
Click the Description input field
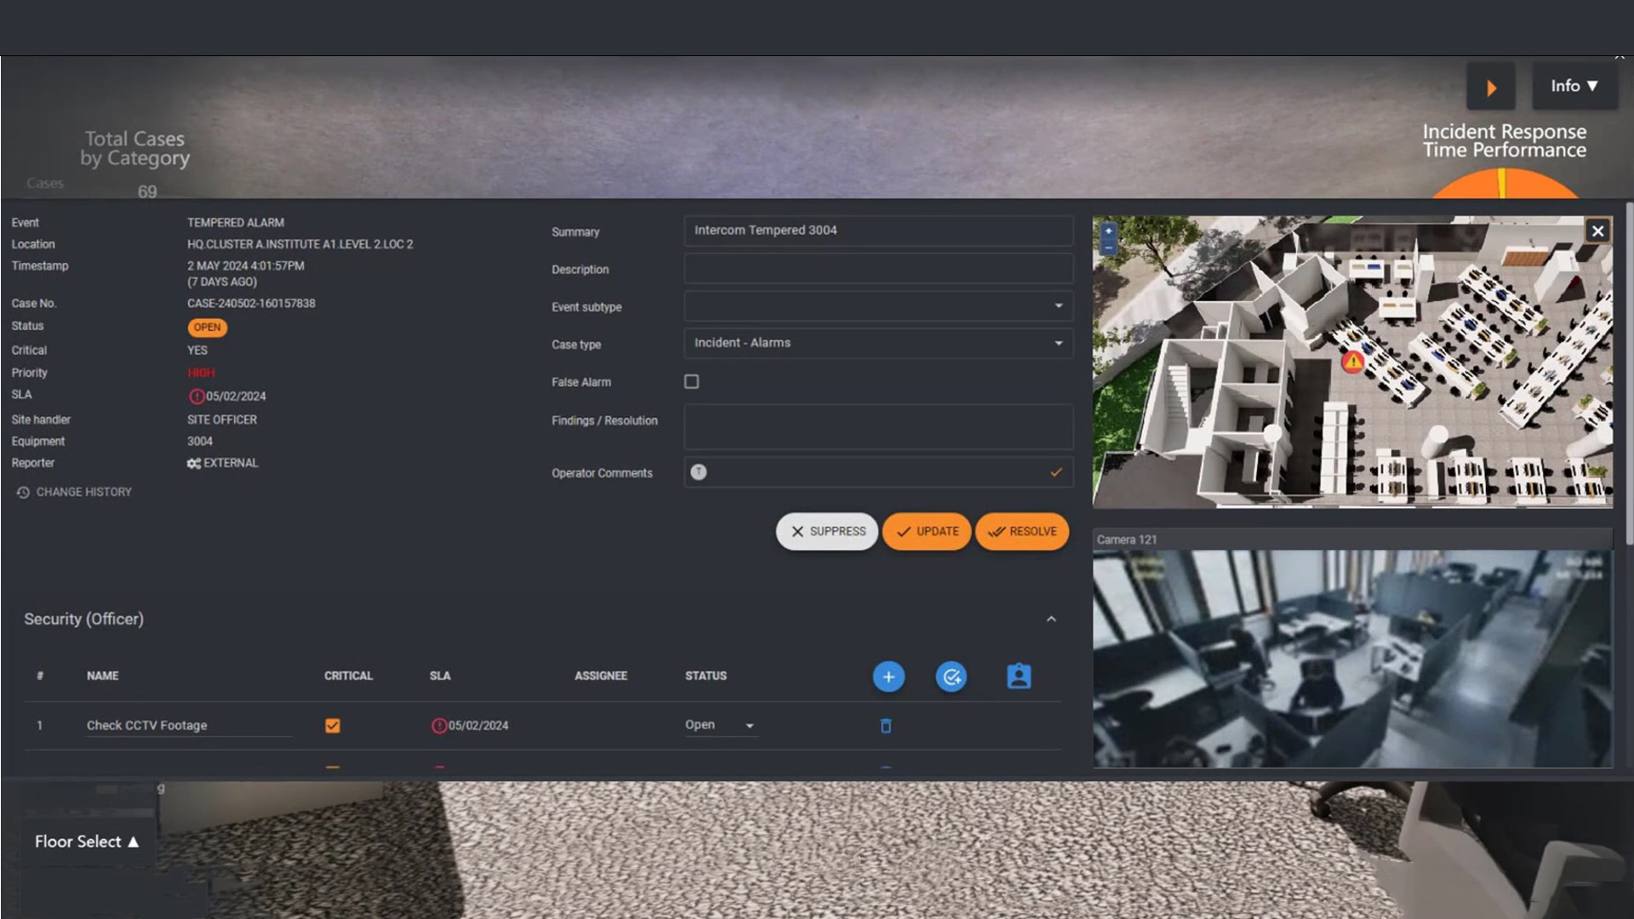tap(877, 269)
